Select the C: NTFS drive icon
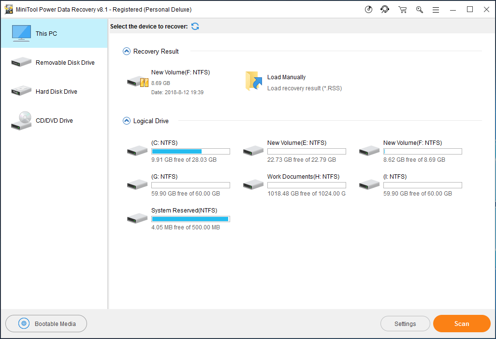 coord(137,151)
